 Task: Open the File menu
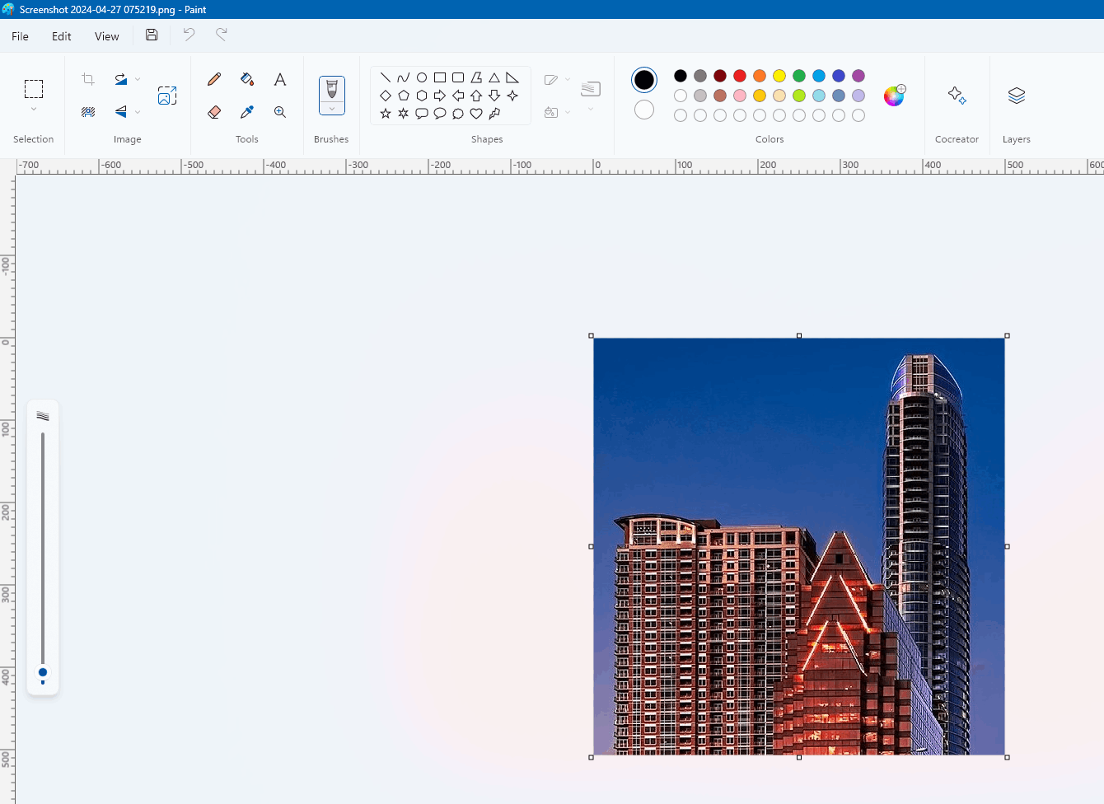coord(19,36)
